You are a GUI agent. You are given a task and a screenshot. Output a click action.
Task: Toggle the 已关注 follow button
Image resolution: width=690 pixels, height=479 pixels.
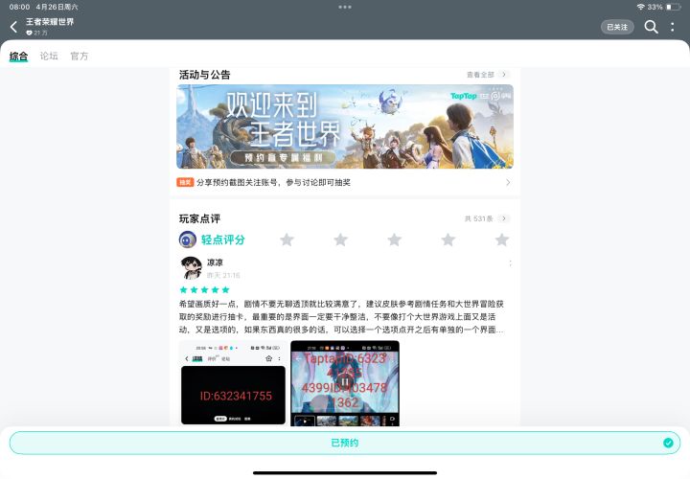tap(617, 27)
